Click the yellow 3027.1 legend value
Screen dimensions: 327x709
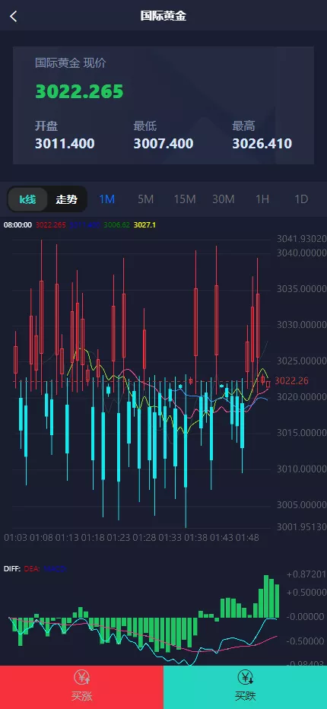tap(144, 224)
